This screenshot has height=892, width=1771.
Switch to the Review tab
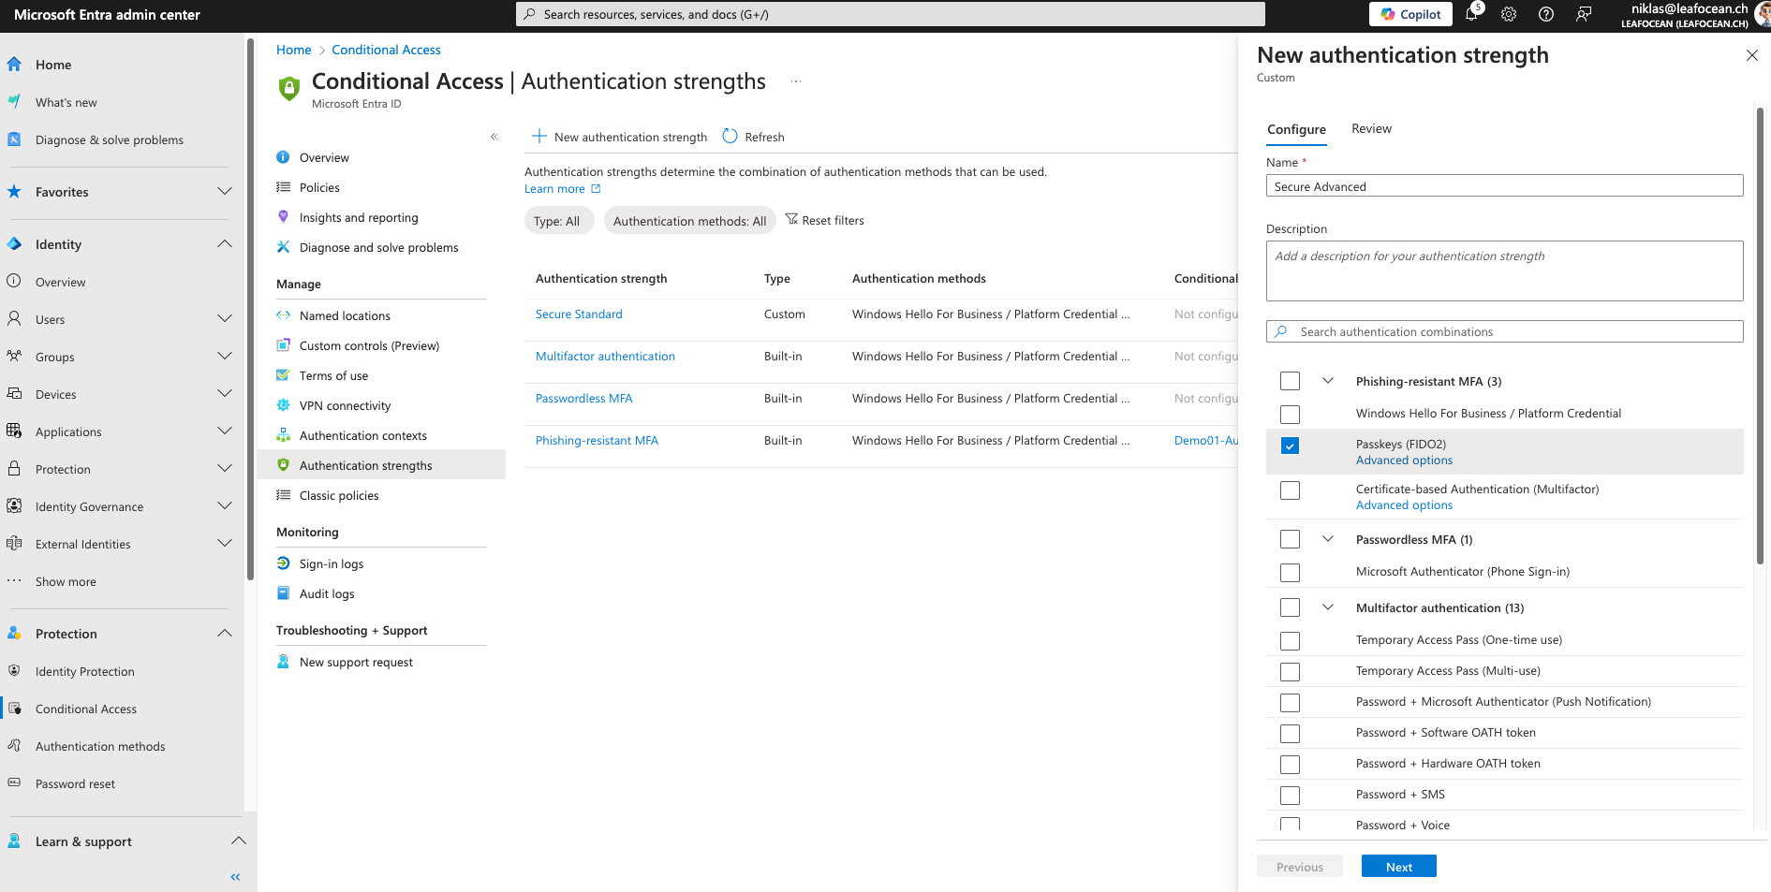(1371, 128)
